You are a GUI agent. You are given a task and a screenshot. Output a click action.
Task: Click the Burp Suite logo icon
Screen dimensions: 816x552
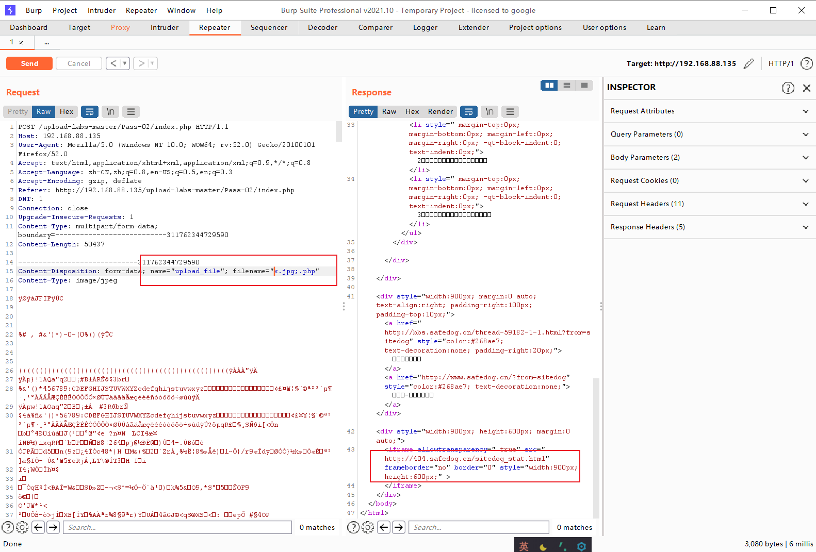click(10, 10)
